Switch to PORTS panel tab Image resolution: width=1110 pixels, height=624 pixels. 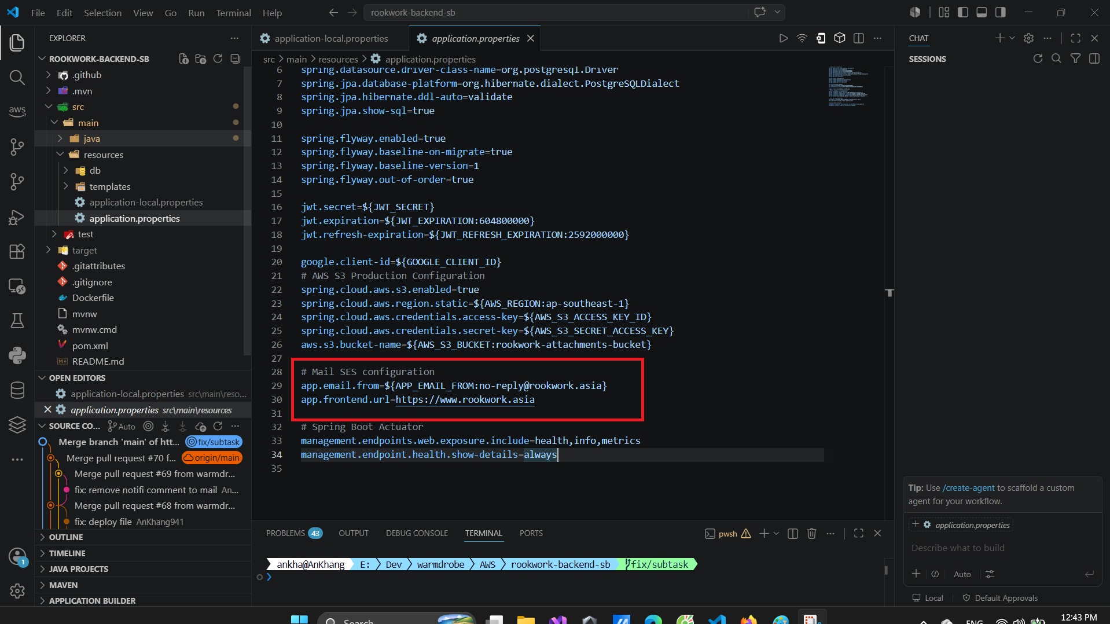(531, 533)
